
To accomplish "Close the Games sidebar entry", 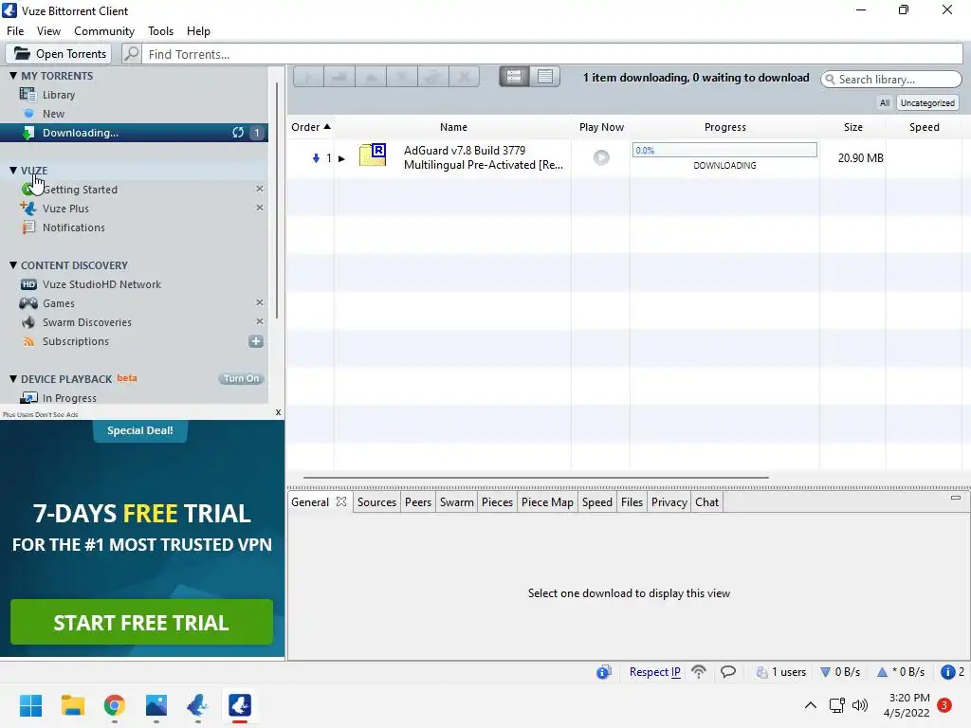I will pyautogui.click(x=260, y=302).
